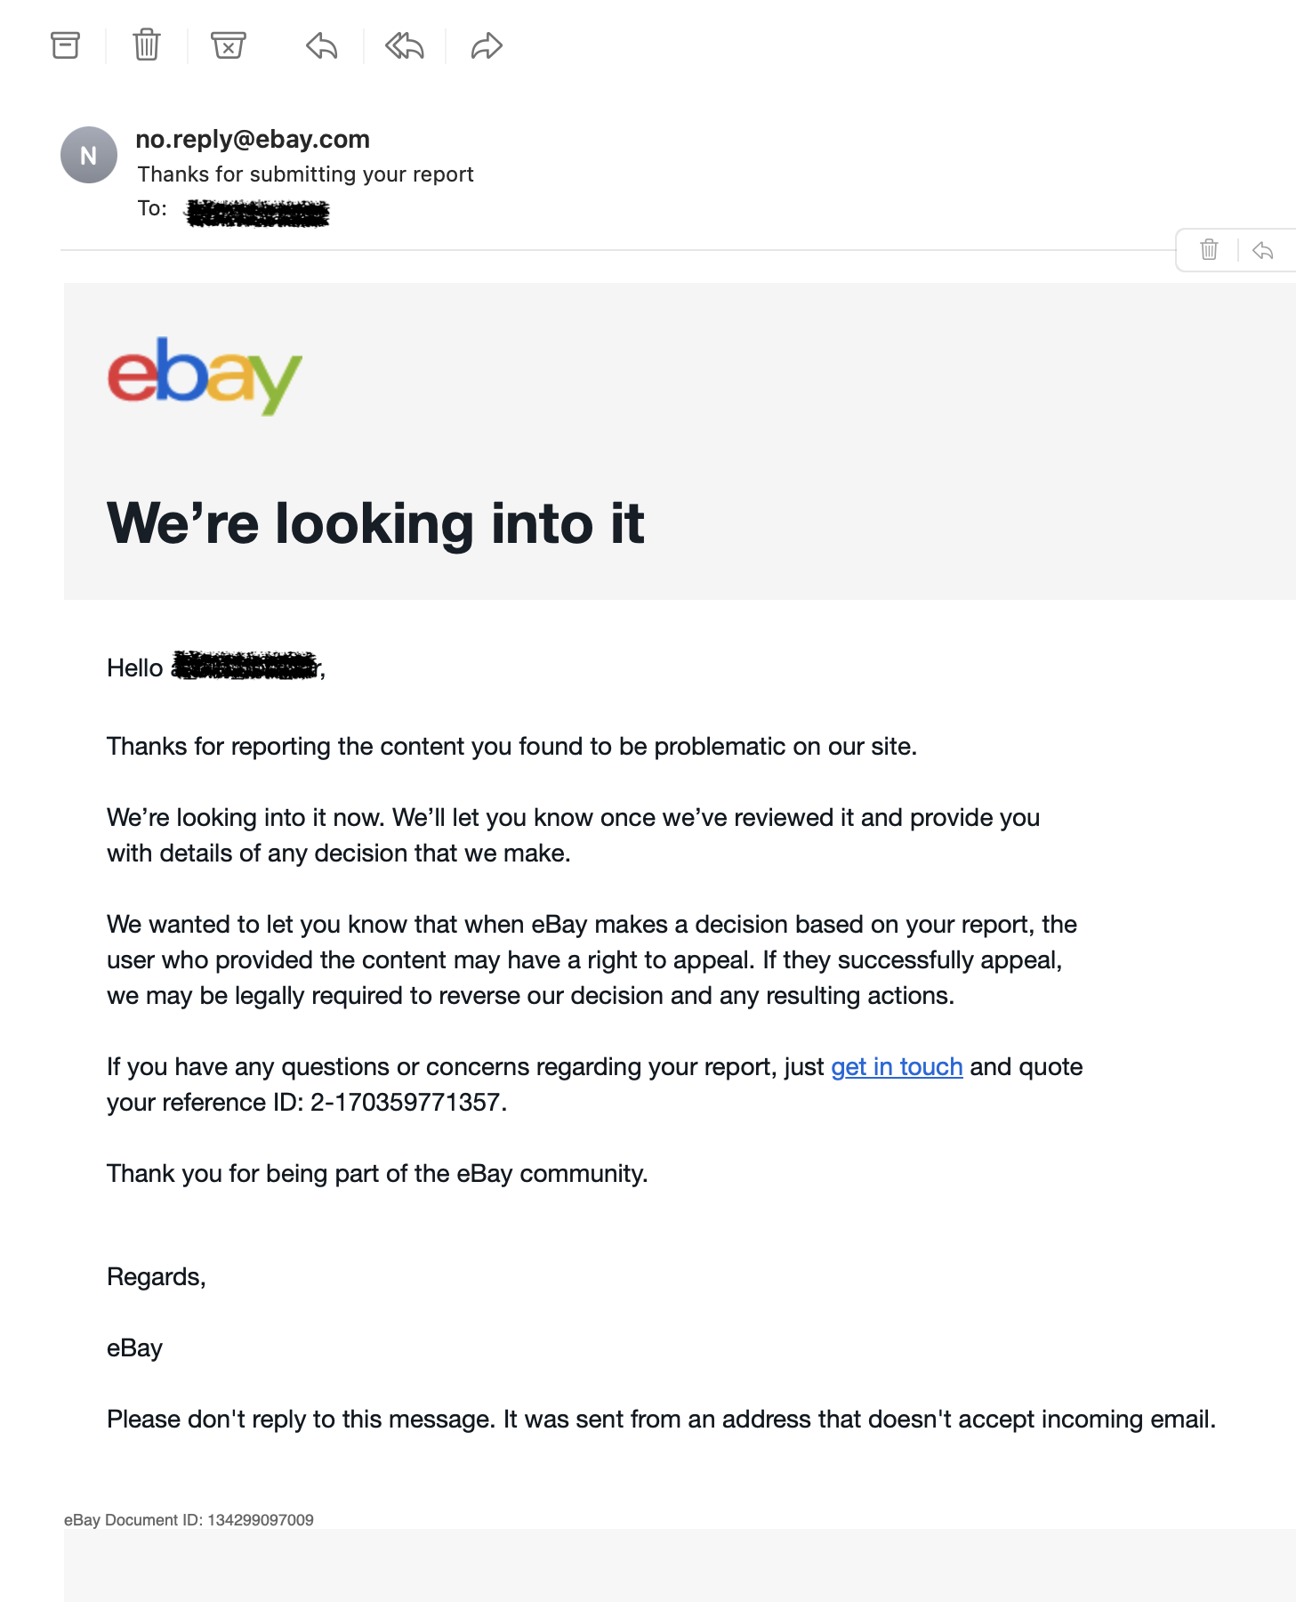
Task: Click sender address no.reply@ebay.com
Action: 253,140
